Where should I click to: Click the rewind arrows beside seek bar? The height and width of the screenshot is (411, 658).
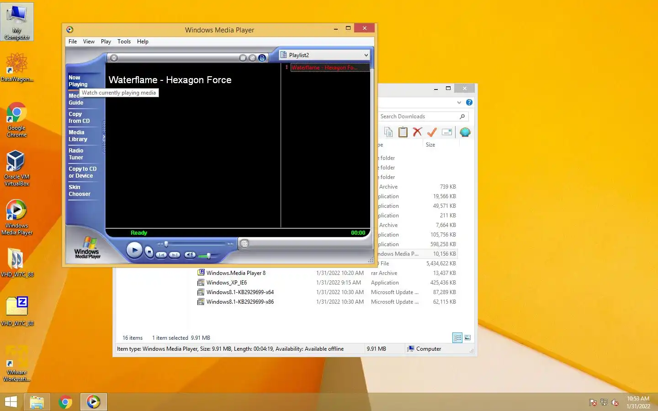click(x=159, y=244)
